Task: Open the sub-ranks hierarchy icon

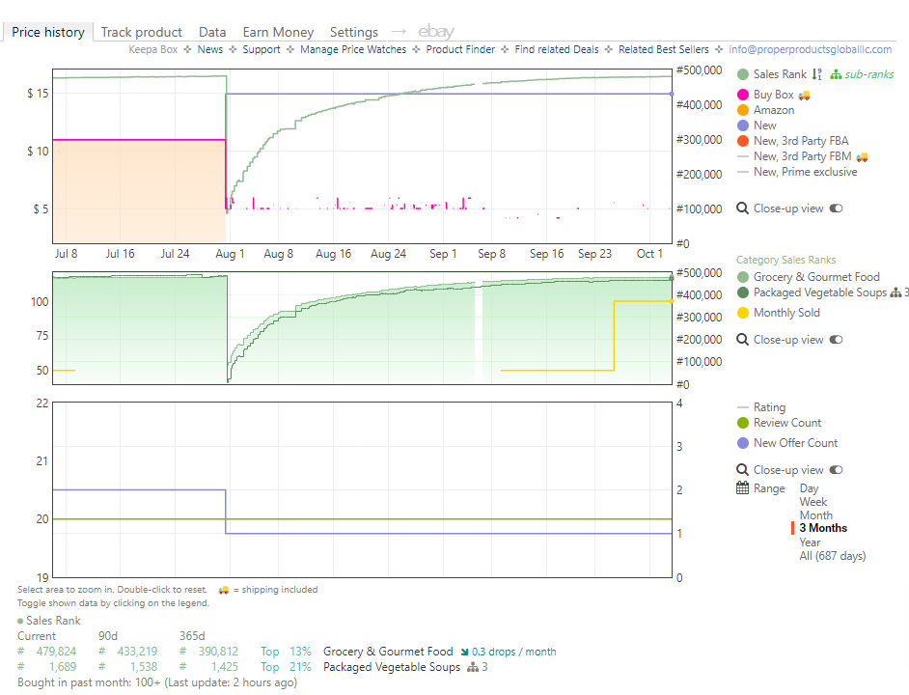Action: 836,74
